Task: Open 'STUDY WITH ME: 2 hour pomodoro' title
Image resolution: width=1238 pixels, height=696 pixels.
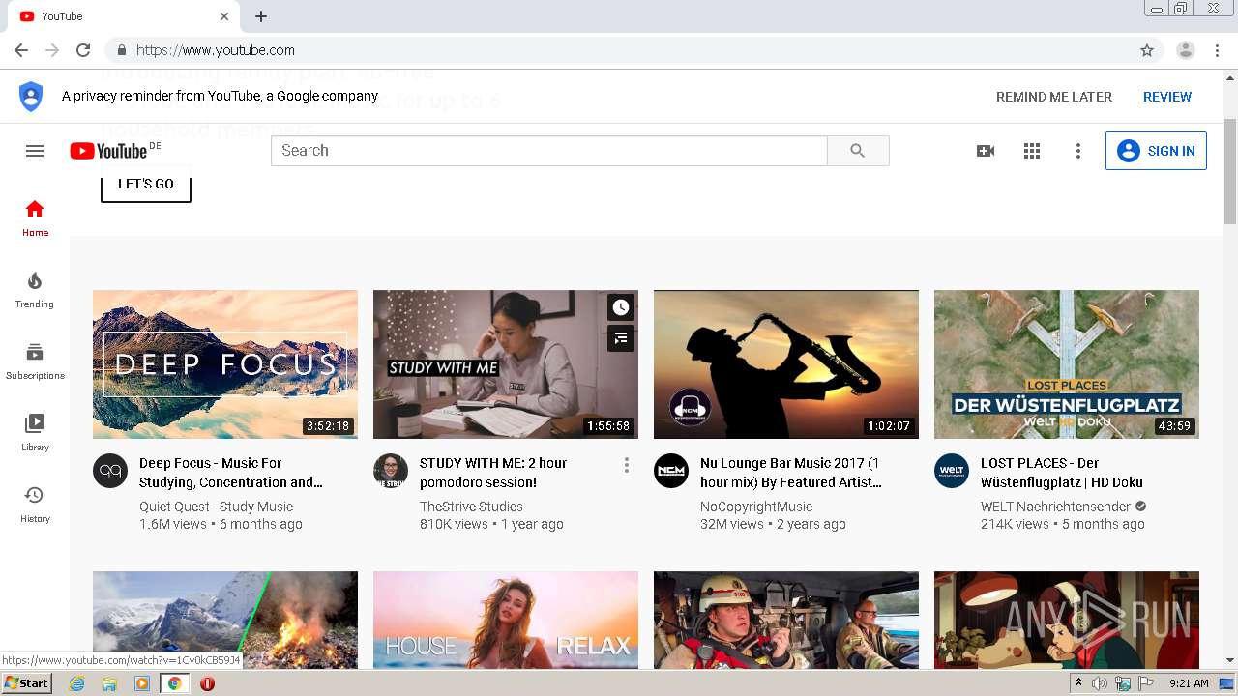Action: 493,473
